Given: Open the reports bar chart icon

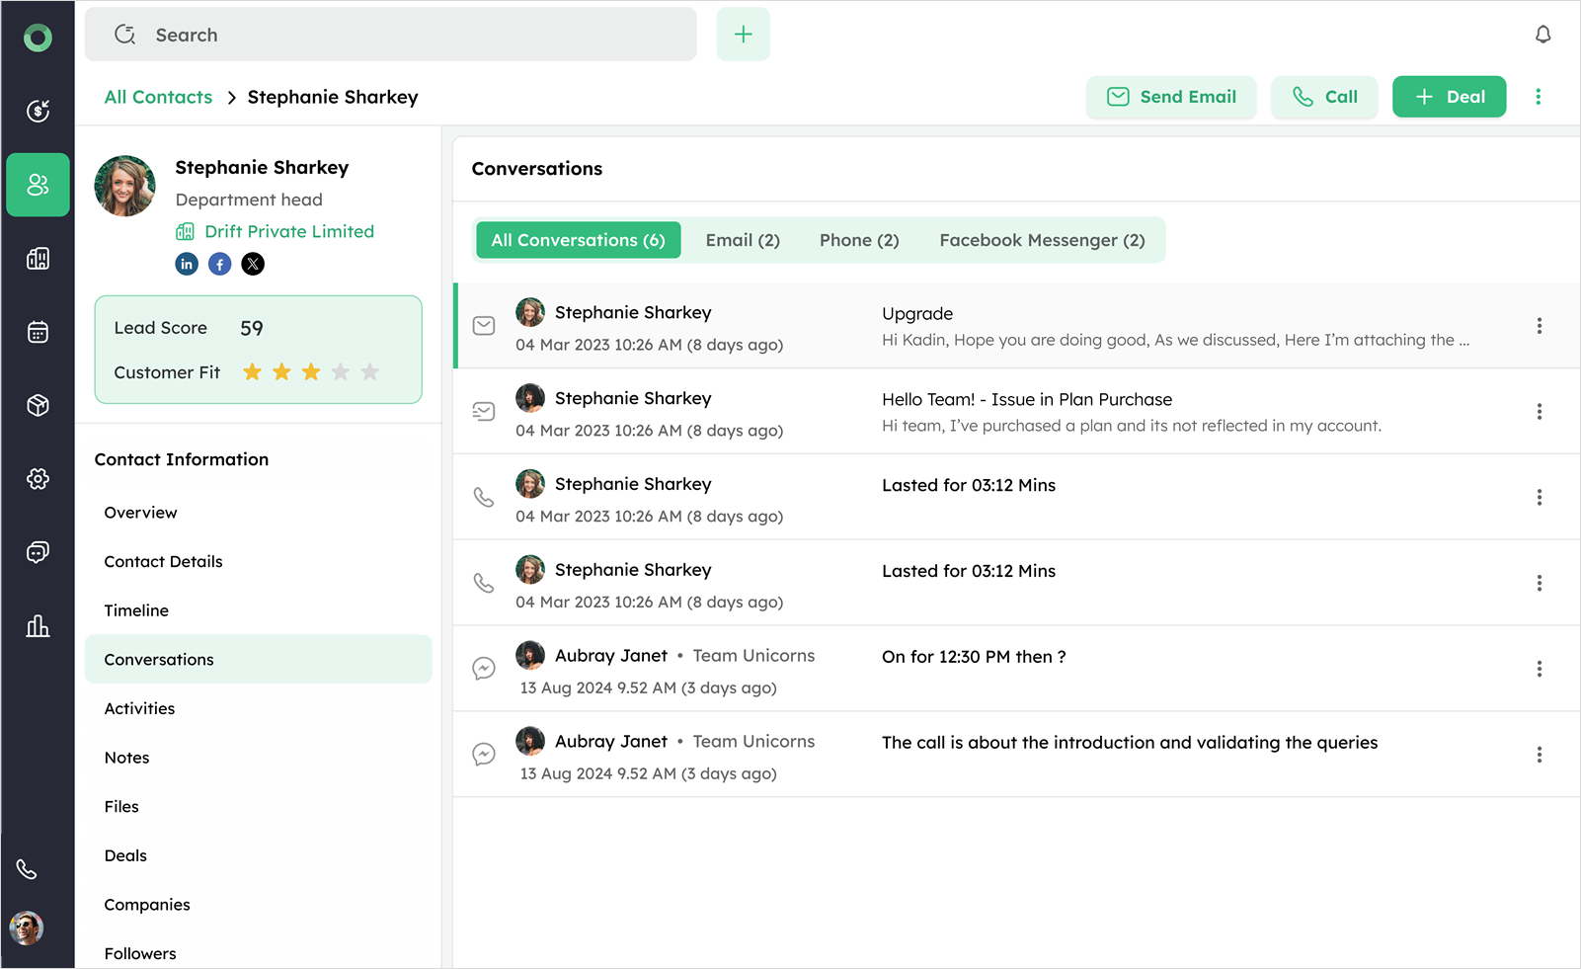Looking at the screenshot, I should click(38, 626).
